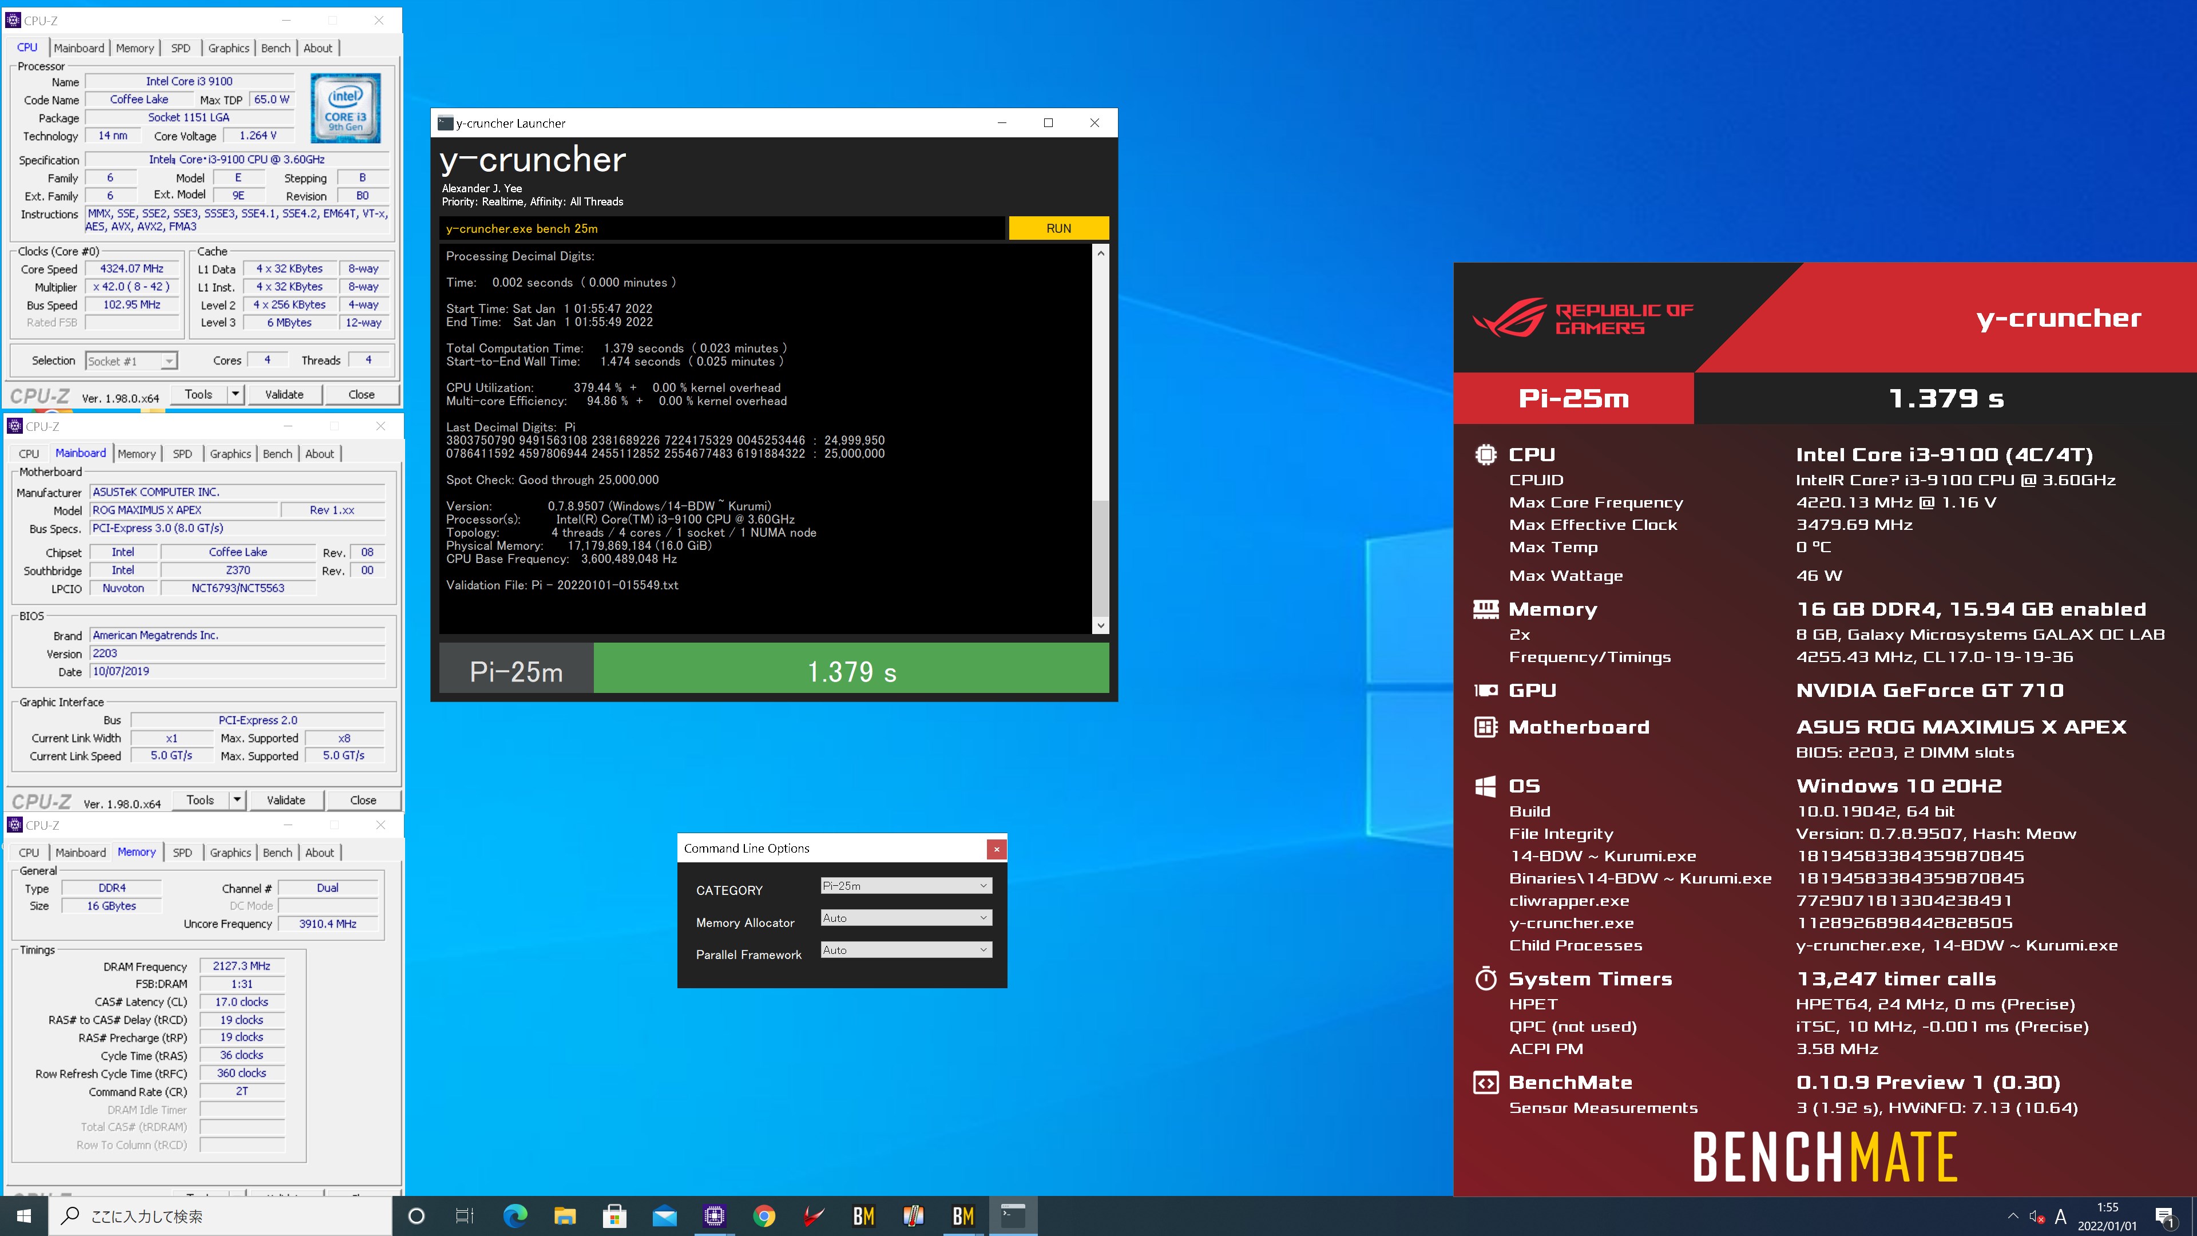Open File Explorer from the taskbar
2197x1236 pixels.
click(565, 1215)
